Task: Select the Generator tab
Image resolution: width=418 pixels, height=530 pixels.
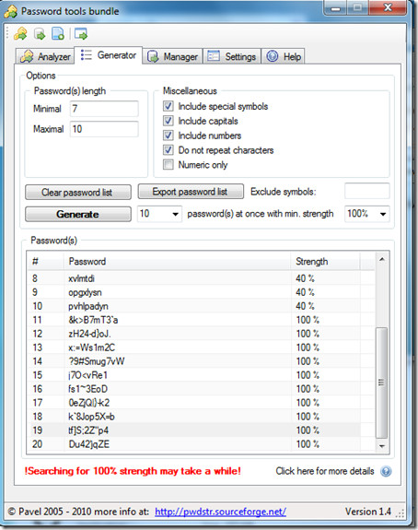Action: click(109, 55)
